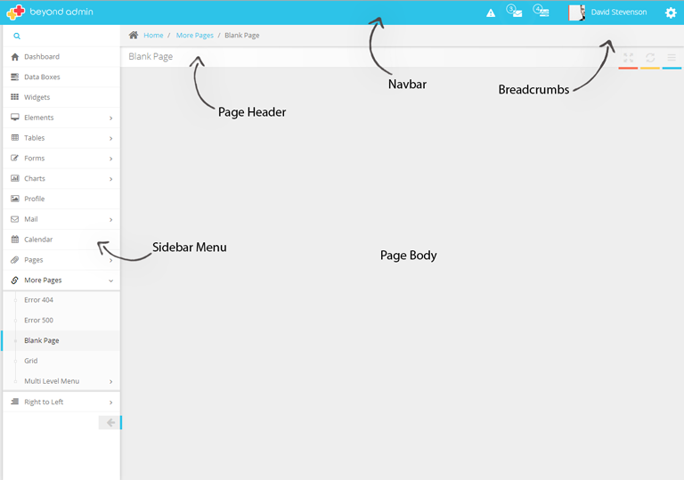Click the warning triangle alert icon
This screenshot has width=684, height=480.
[x=491, y=13]
